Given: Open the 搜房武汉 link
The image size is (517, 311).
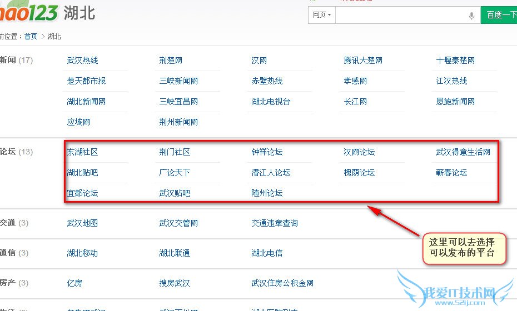Looking at the screenshot, I should pyautogui.click(x=175, y=283).
